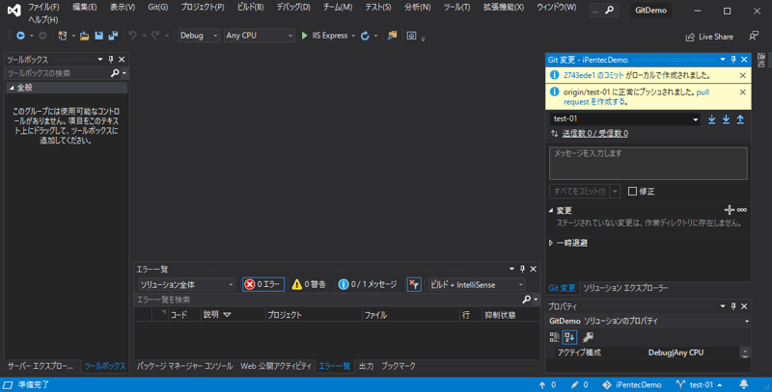Image resolution: width=772 pixels, height=392 pixels.
Task: Click the 送信数 0 / 受信数 0 link
Action: click(594, 133)
